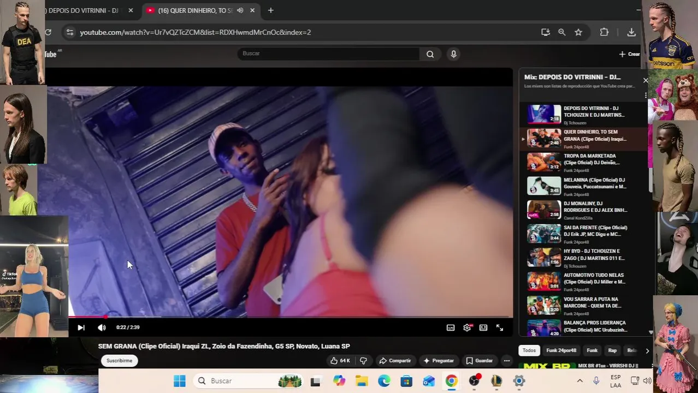This screenshot has height=393, width=698.
Task: Select AUTOMOTIVO TUDO NELAS playlist entry
Action: click(x=584, y=281)
